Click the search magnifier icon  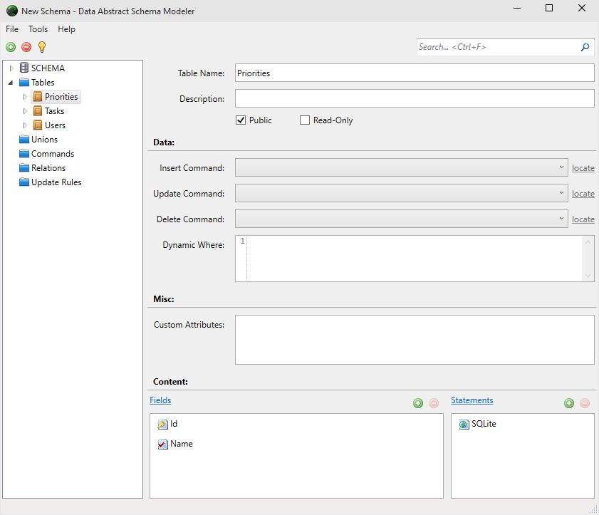coord(585,48)
